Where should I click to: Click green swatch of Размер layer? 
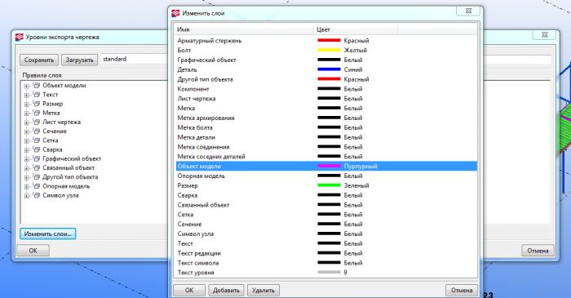click(329, 185)
